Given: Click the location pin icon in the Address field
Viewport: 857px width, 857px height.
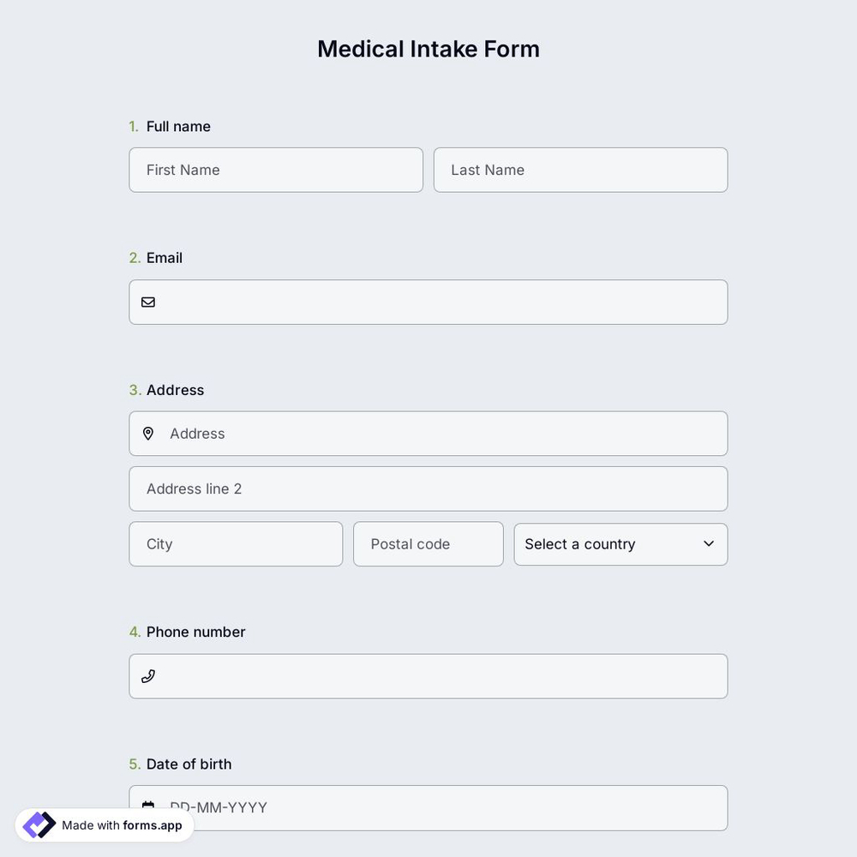Looking at the screenshot, I should (148, 433).
